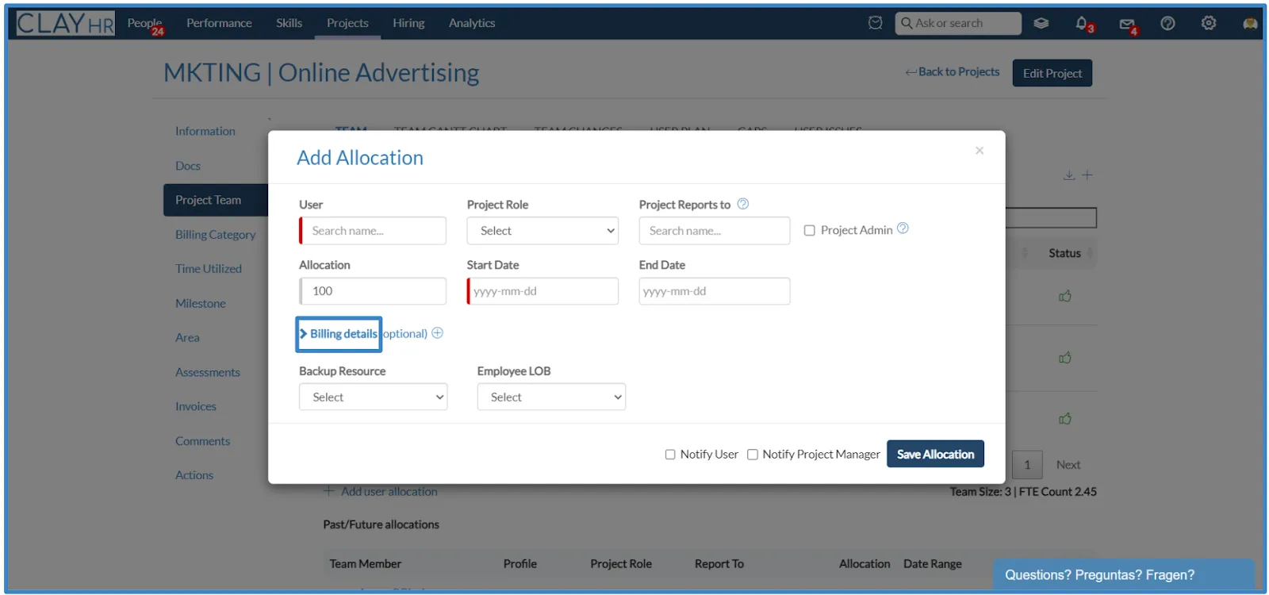Click the plus icon above team table
Screen dimensions: 1269x595
[x=1087, y=175]
